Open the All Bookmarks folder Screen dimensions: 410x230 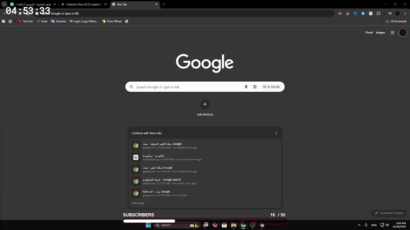[396, 21]
